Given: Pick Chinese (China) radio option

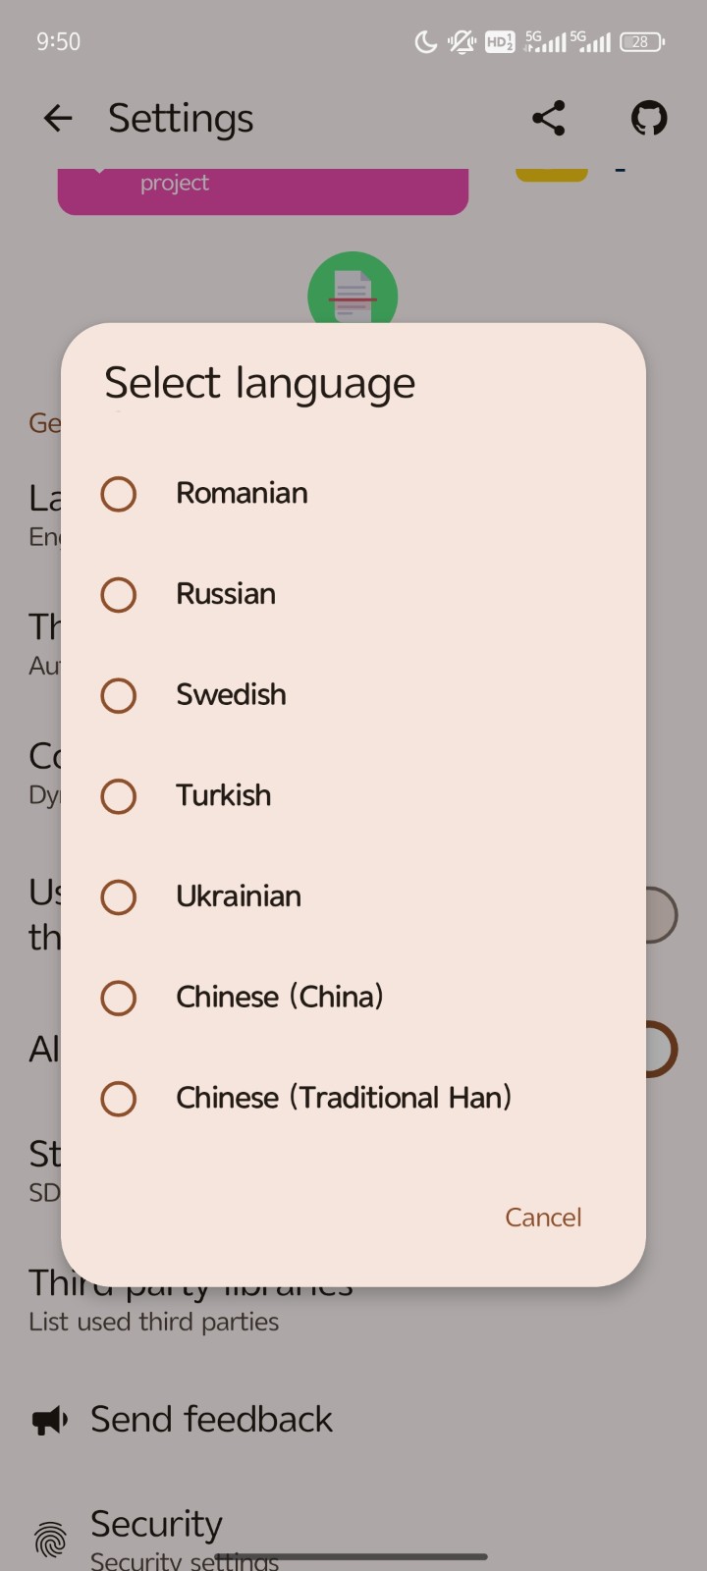Looking at the screenshot, I should 119,998.
